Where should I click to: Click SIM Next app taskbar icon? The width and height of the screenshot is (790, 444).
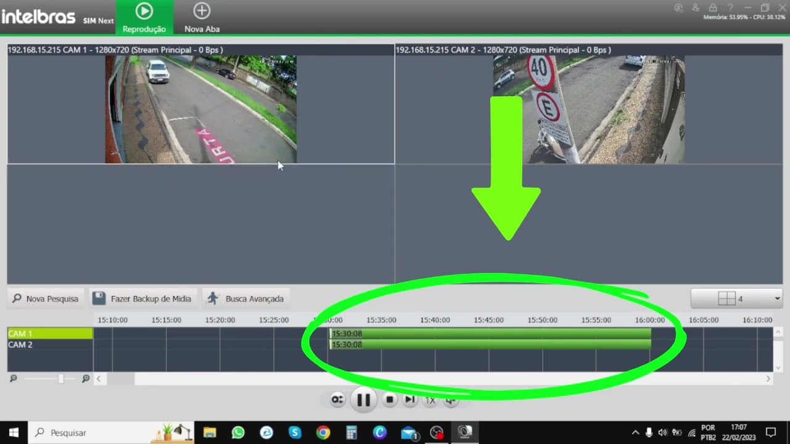[465, 432]
